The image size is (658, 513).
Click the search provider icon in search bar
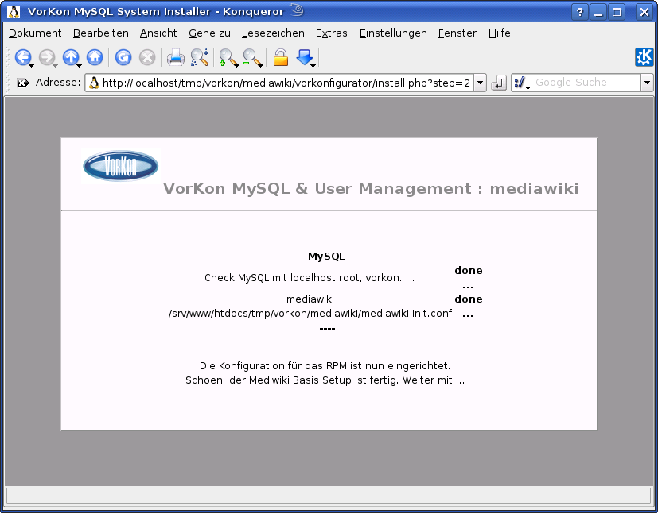tap(520, 83)
